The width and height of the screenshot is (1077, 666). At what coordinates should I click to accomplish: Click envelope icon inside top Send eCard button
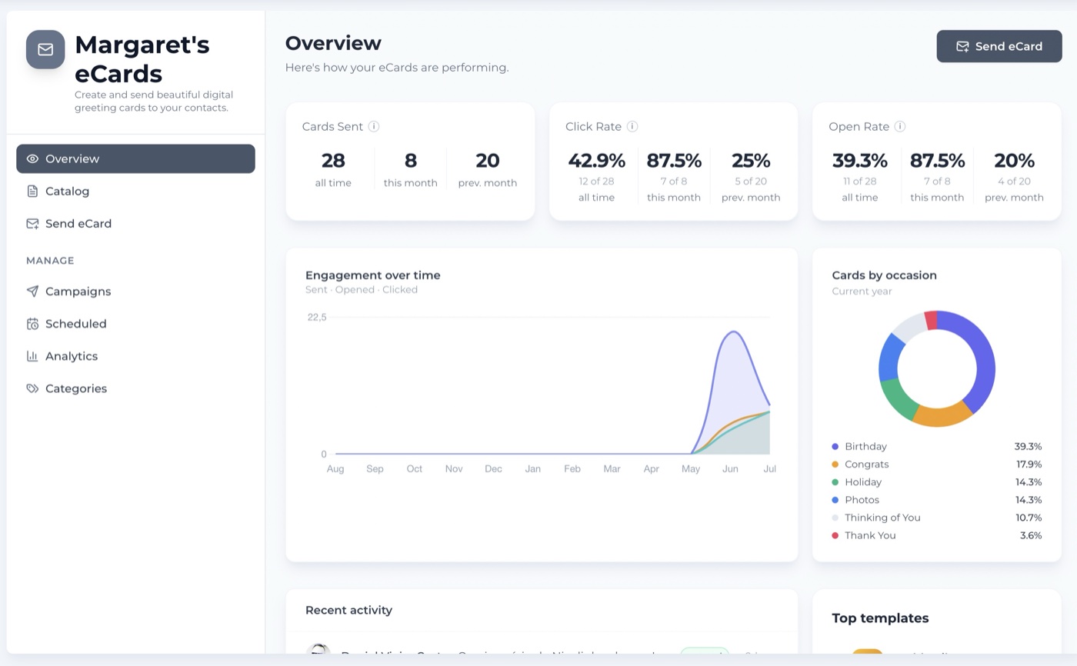point(962,46)
